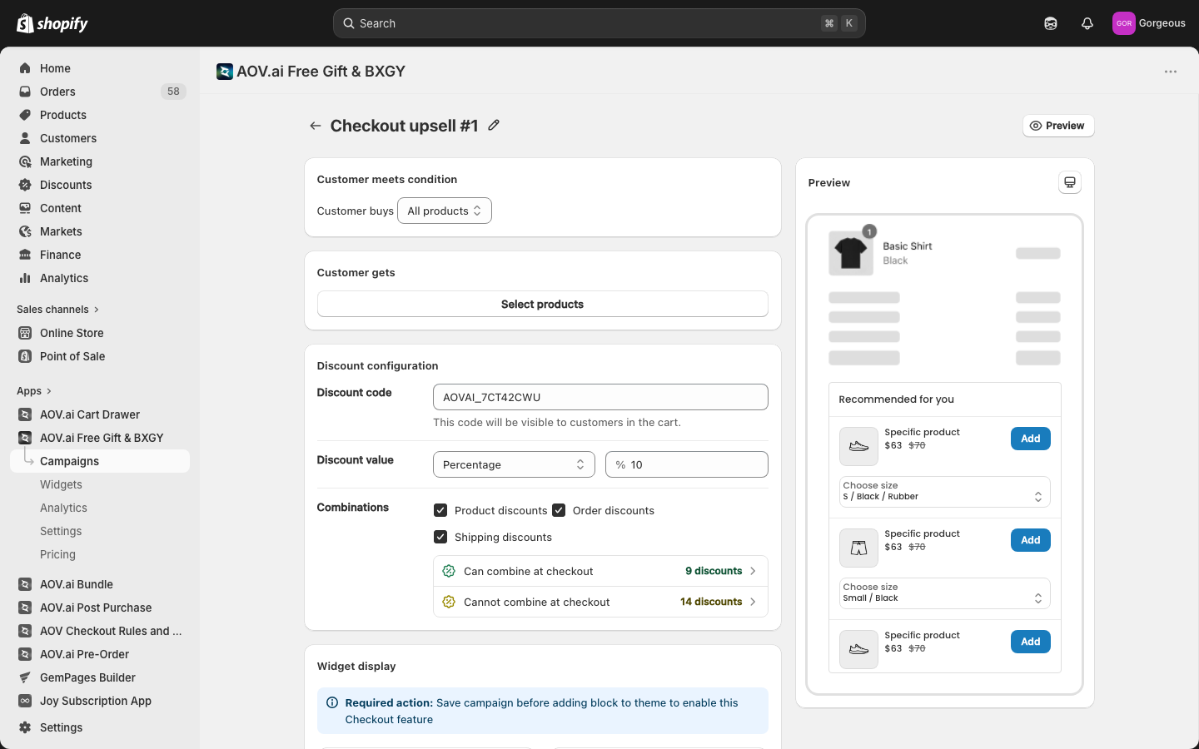Open the notifications bell
The width and height of the screenshot is (1199, 749).
click(x=1087, y=23)
